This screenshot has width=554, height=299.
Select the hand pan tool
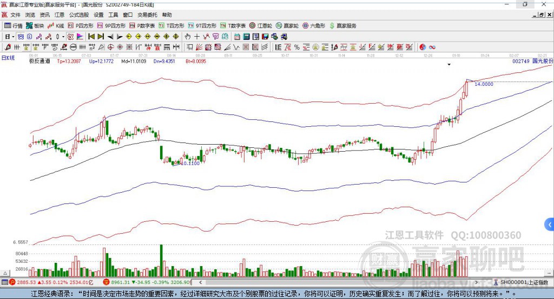[x=188, y=36]
